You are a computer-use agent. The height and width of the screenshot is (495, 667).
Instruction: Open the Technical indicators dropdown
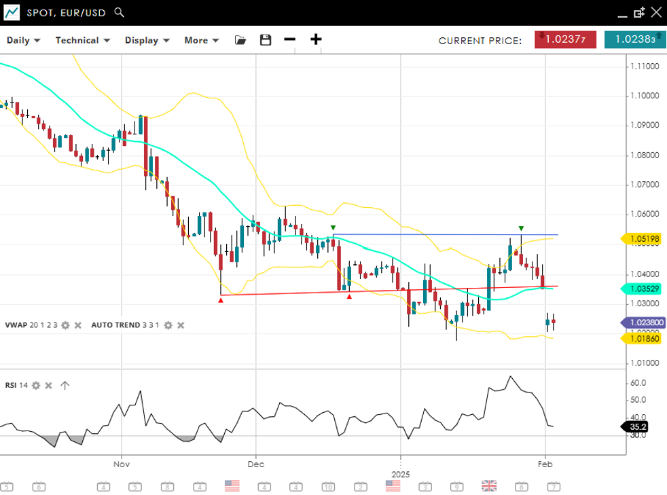click(82, 40)
